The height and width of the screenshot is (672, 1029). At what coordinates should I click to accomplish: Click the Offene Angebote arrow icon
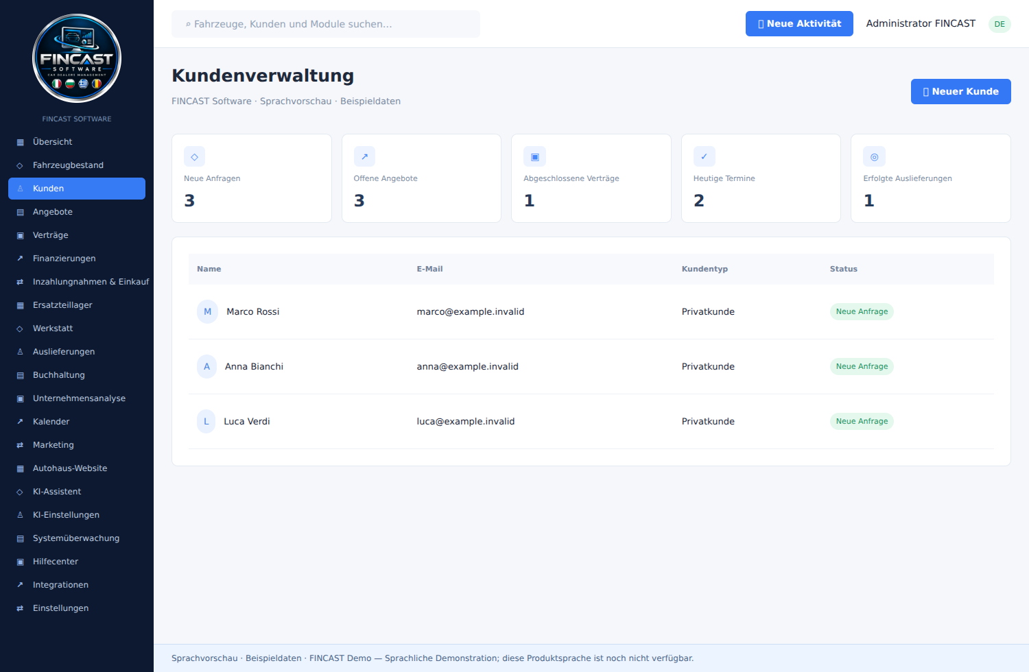(x=364, y=156)
